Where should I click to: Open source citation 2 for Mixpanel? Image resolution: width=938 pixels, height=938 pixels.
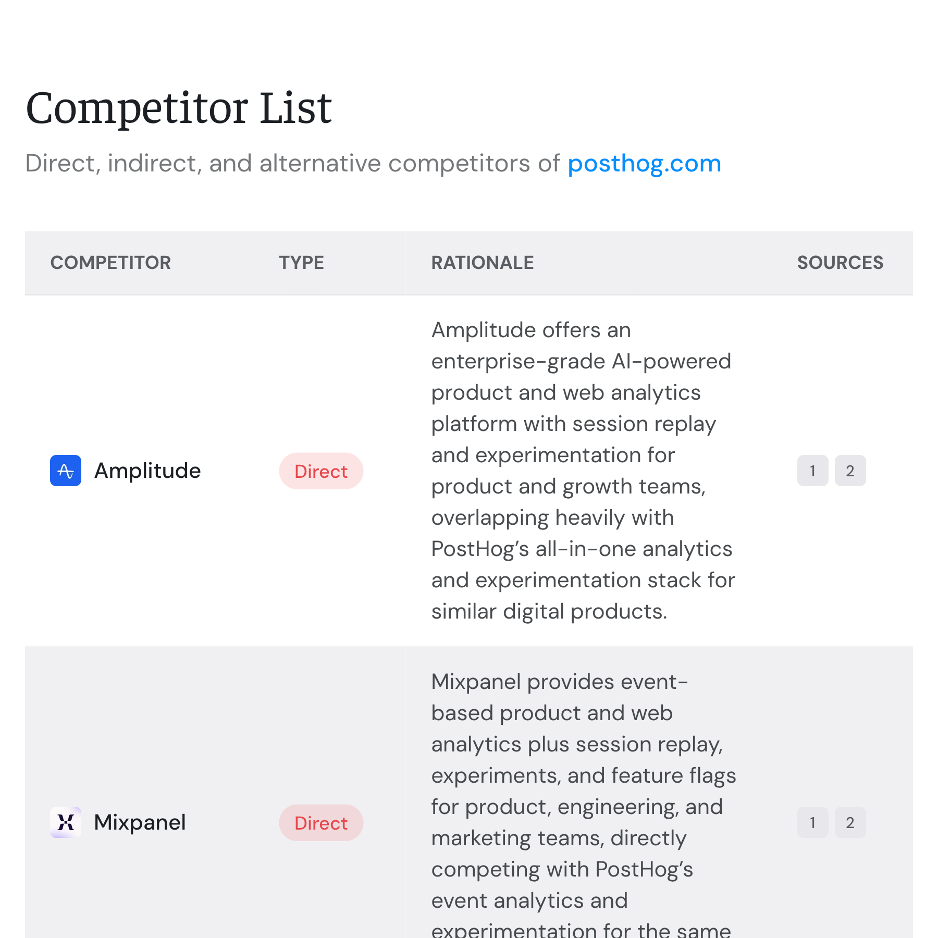coord(850,822)
